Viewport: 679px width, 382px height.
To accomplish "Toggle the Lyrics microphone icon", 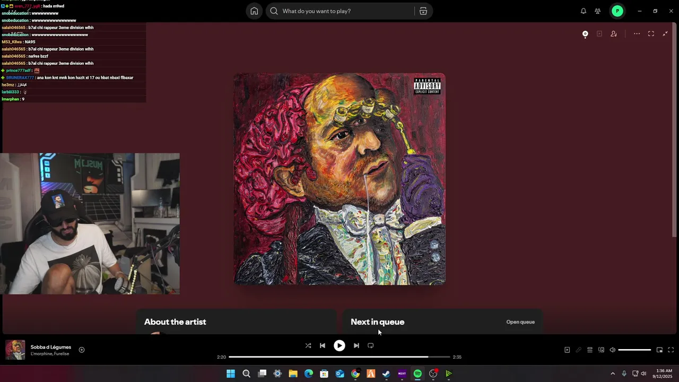I will [579, 350].
